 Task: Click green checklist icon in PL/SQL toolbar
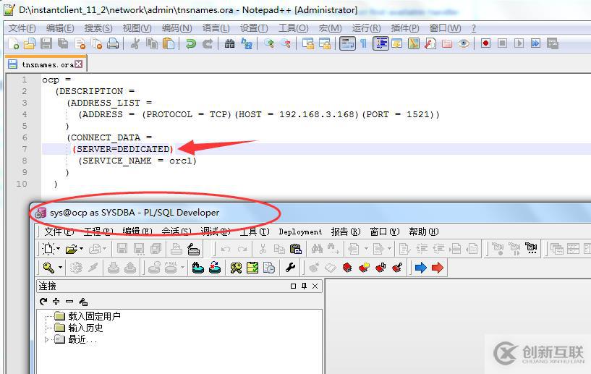pyautogui.click(x=252, y=268)
